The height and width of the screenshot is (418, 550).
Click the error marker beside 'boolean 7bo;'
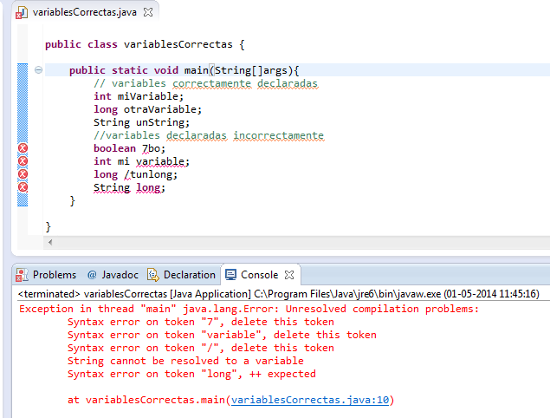(x=23, y=148)
